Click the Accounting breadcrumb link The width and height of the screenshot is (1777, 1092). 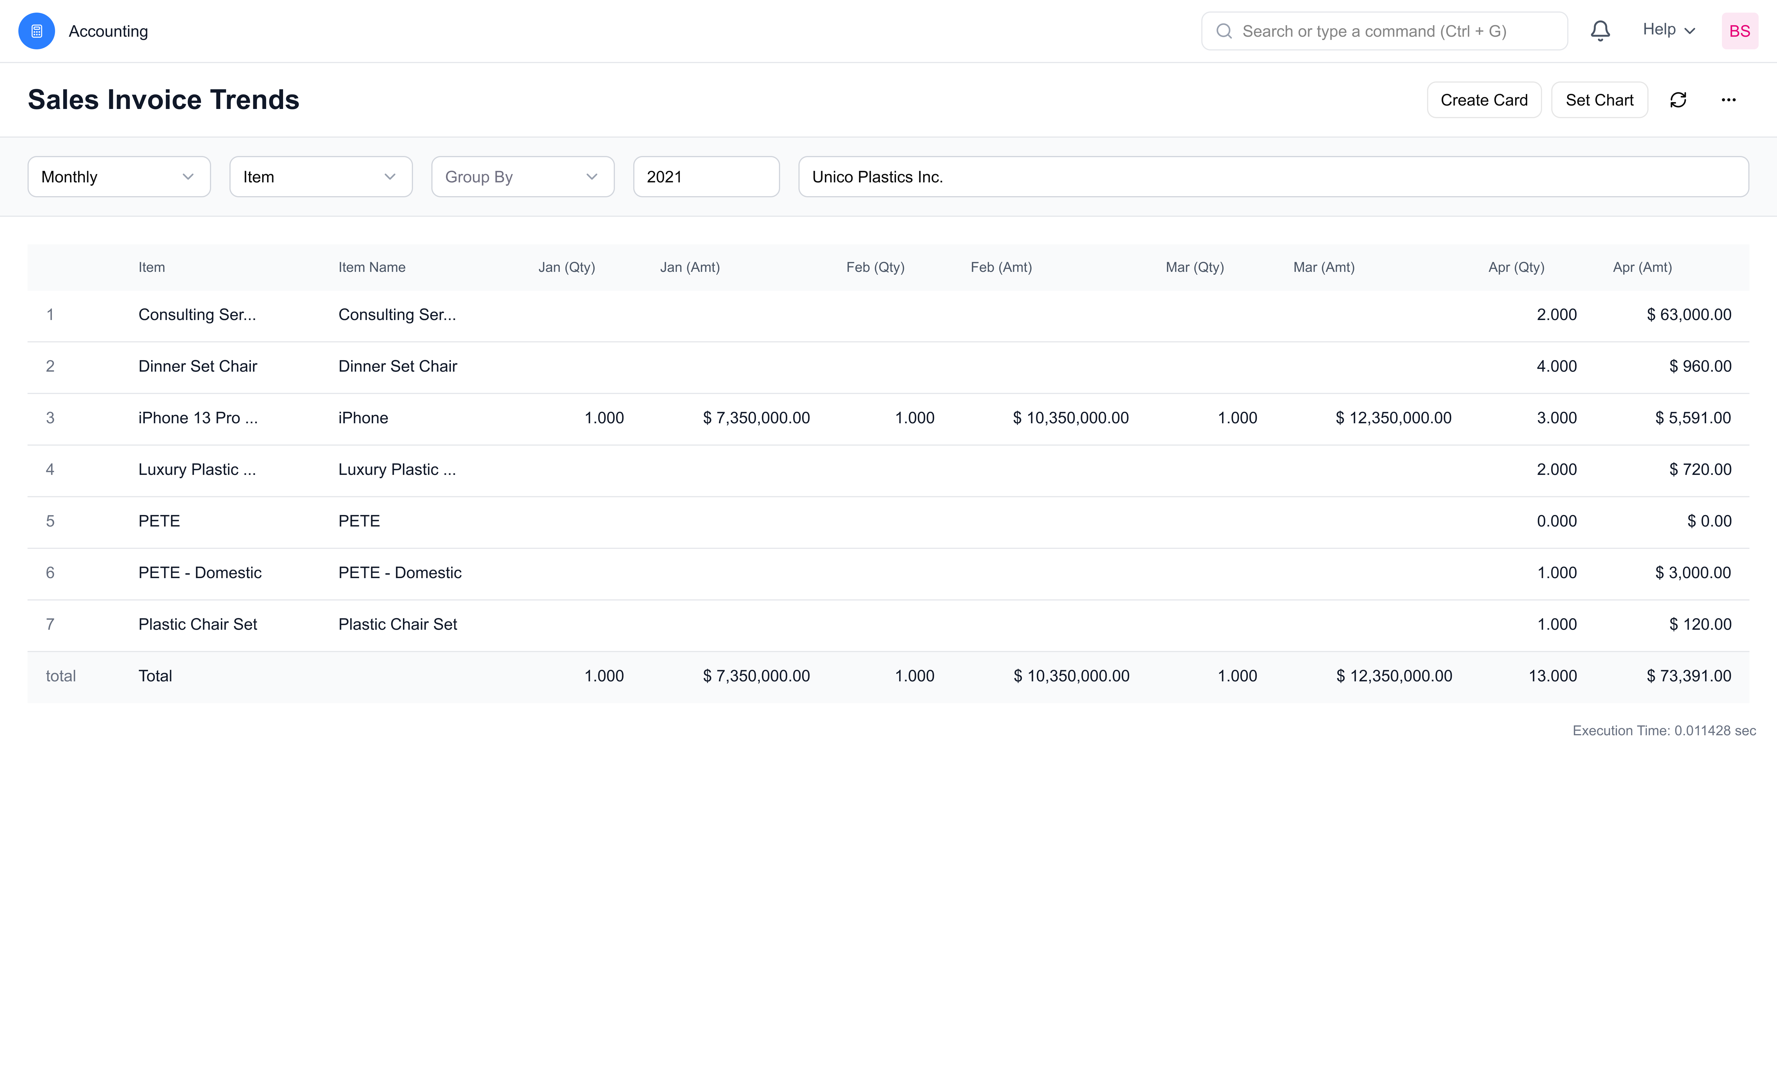108,31
